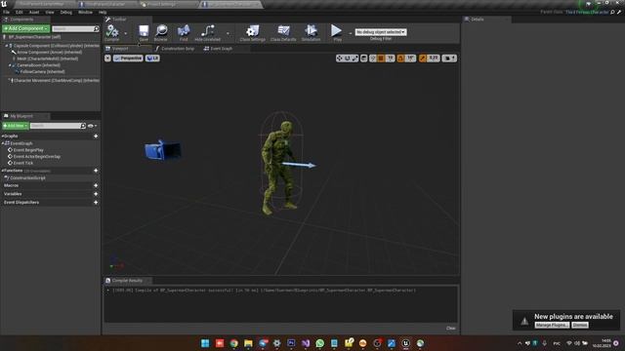Start Play in editor

click(x=337, y=32)
